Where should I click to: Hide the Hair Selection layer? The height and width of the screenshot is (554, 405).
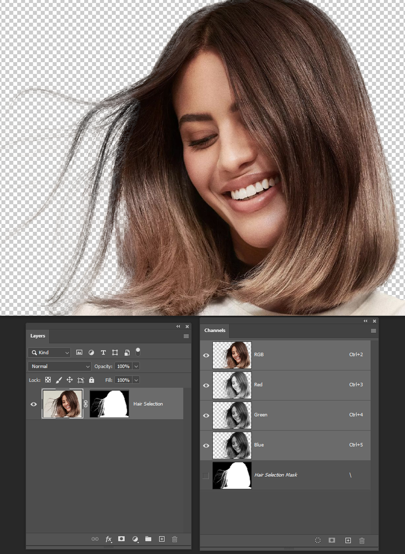click(x=34, y=404)
